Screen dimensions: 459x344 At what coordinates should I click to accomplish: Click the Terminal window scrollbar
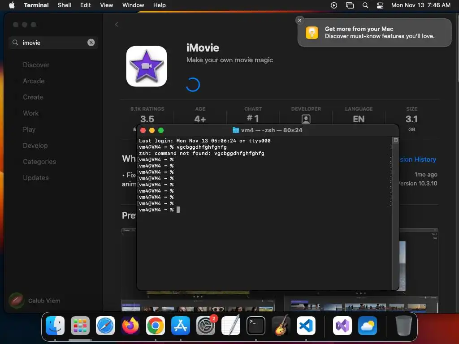395,214
